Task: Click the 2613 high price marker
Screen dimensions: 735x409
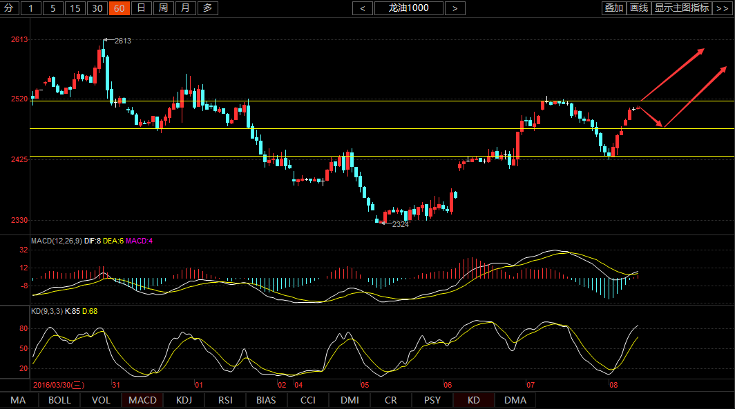Action: click(x=122, y=41)
